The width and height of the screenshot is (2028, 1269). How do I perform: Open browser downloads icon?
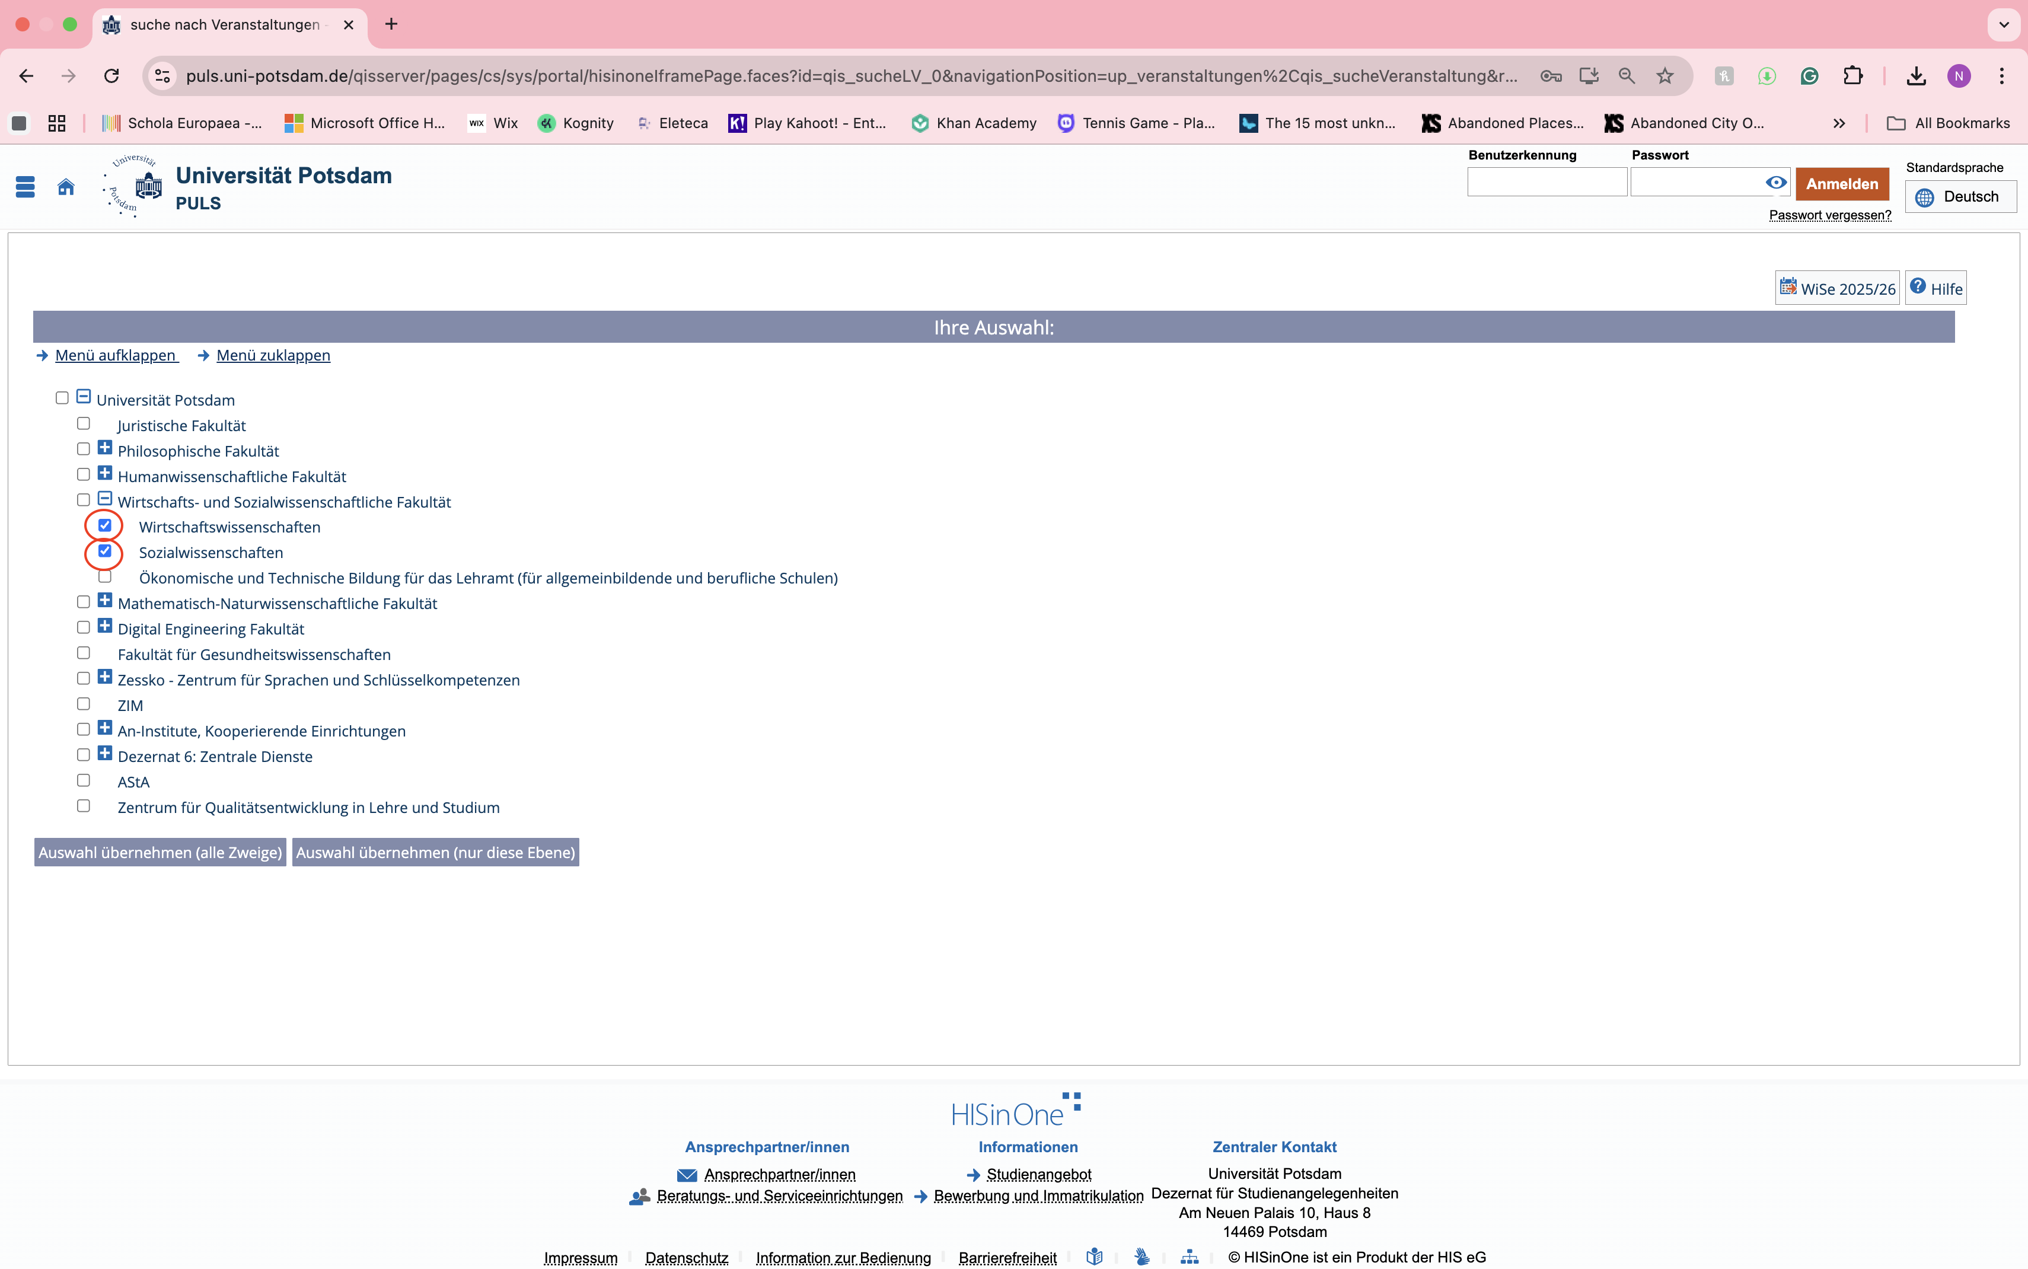point(1915,76)
